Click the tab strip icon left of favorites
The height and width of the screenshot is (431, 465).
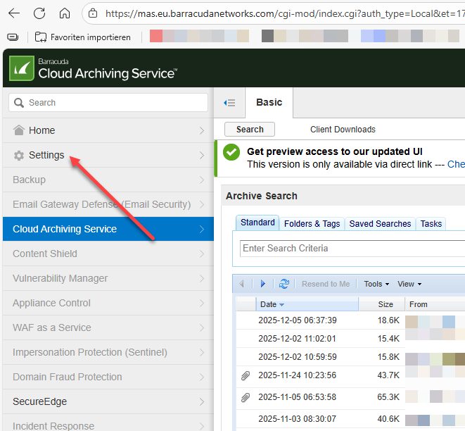click(x=13, y=37)
